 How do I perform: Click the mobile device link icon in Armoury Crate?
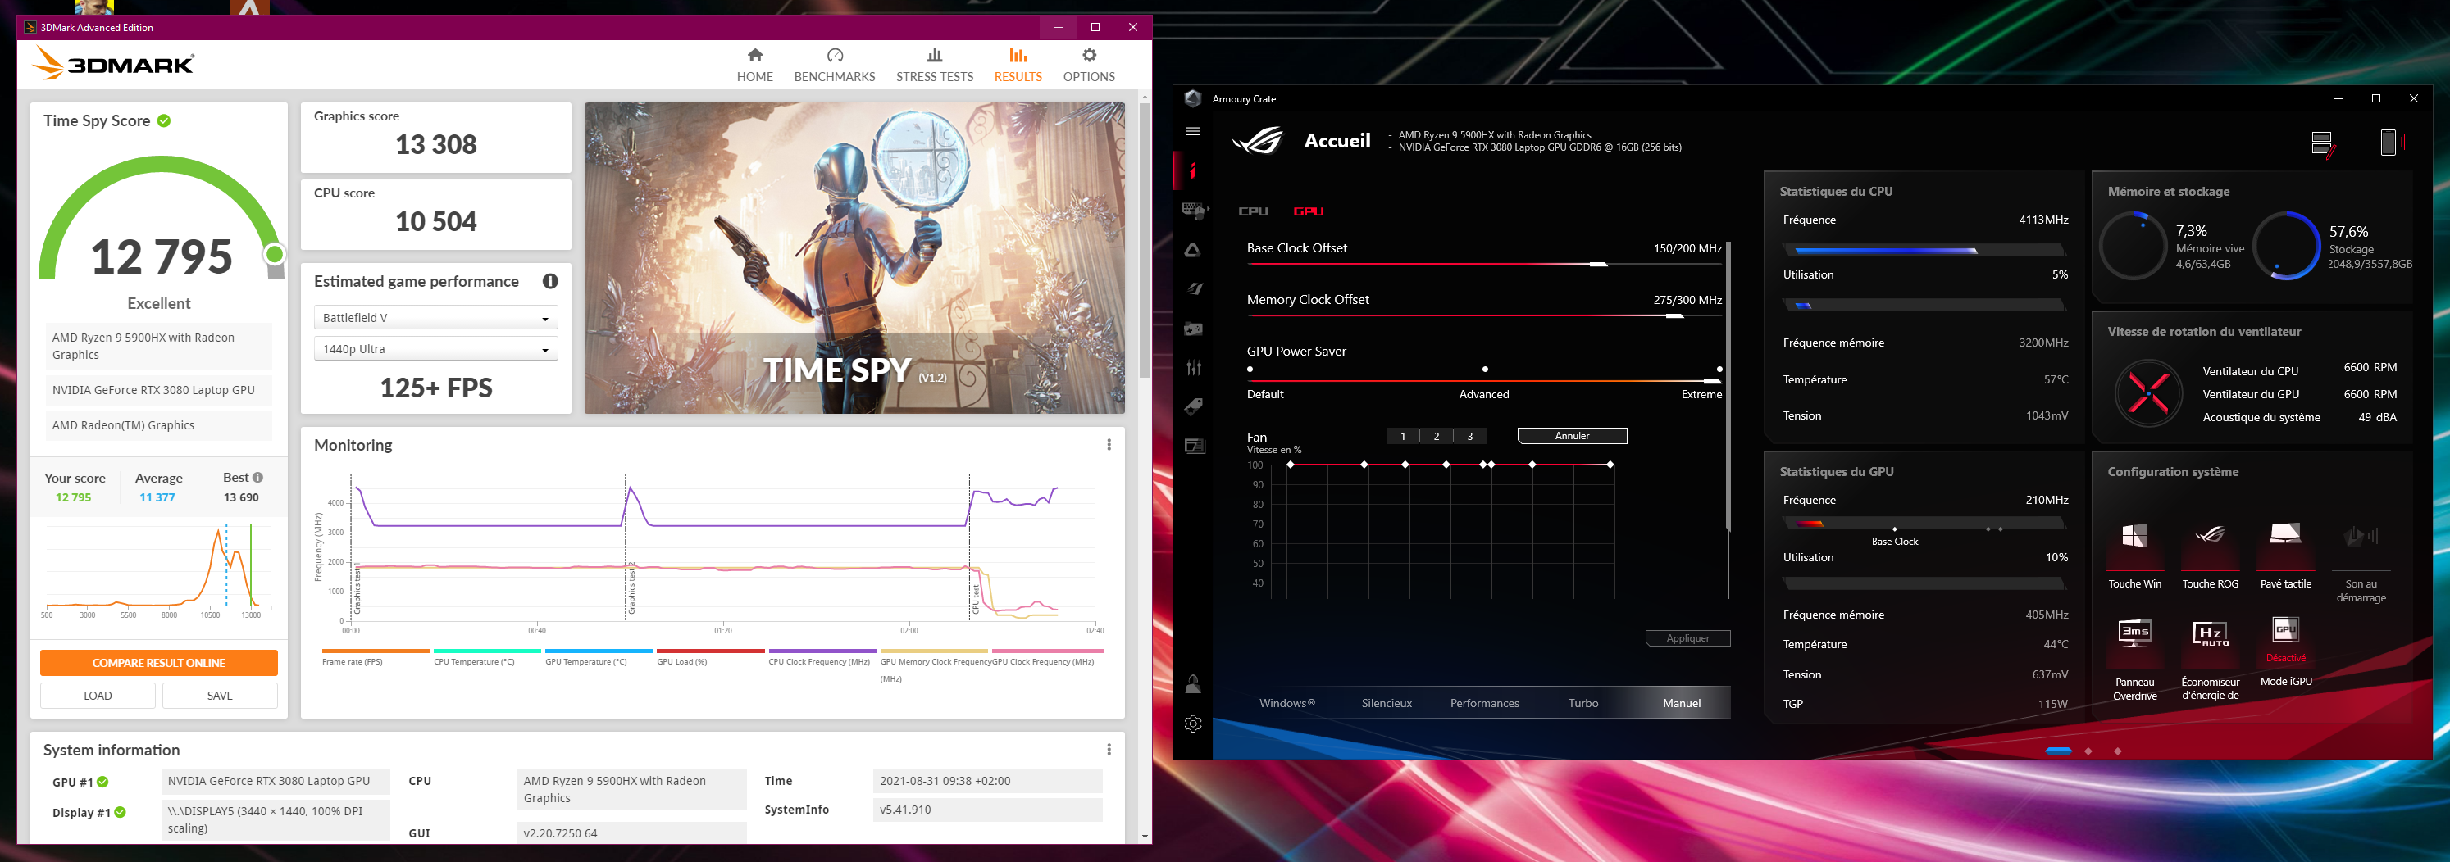pyautogui.click(x=2392, y=143)
